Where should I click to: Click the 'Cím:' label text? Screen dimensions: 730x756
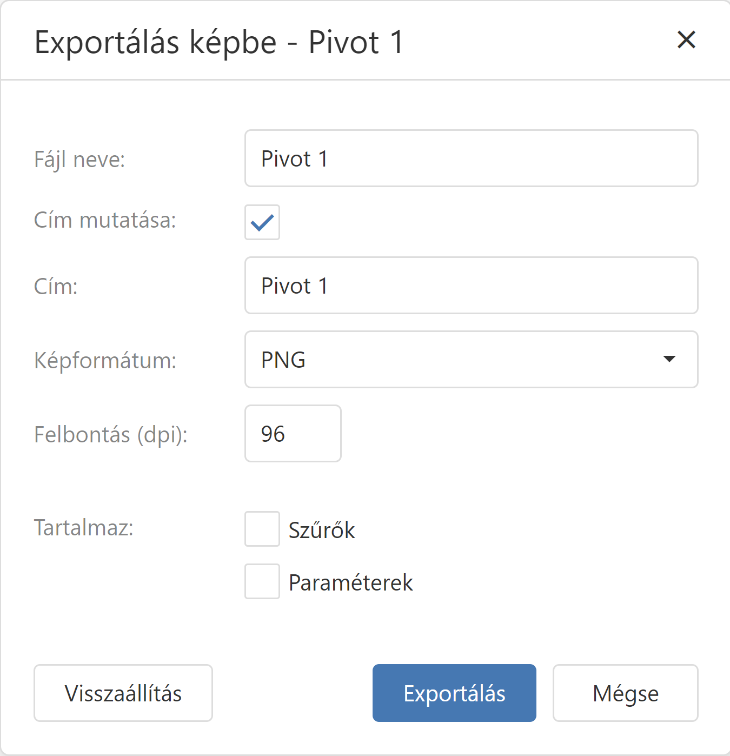coord(56,287)
